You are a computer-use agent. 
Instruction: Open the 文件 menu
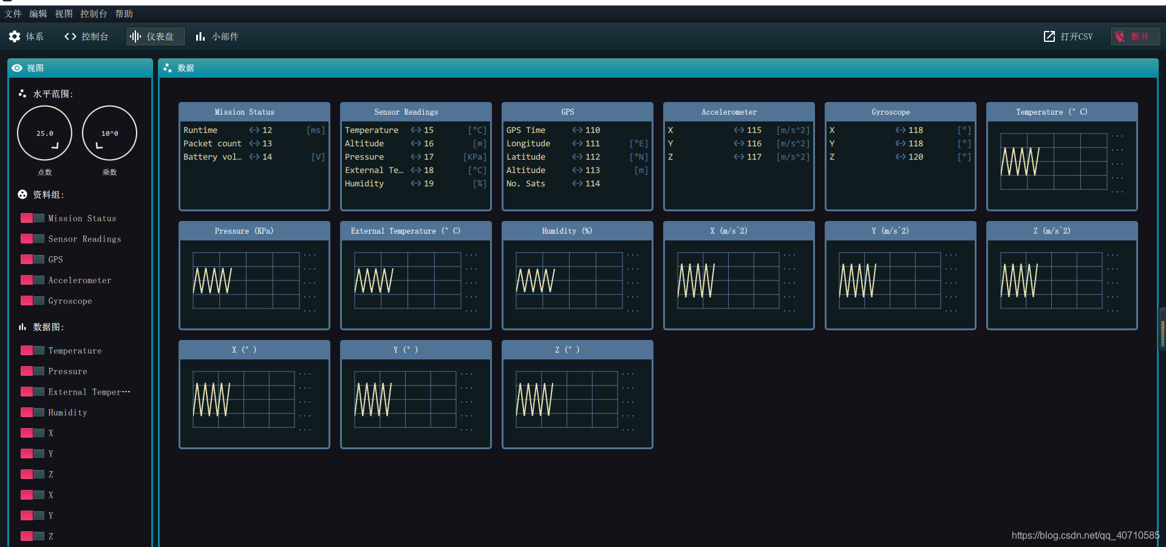(x=13, y=13)
